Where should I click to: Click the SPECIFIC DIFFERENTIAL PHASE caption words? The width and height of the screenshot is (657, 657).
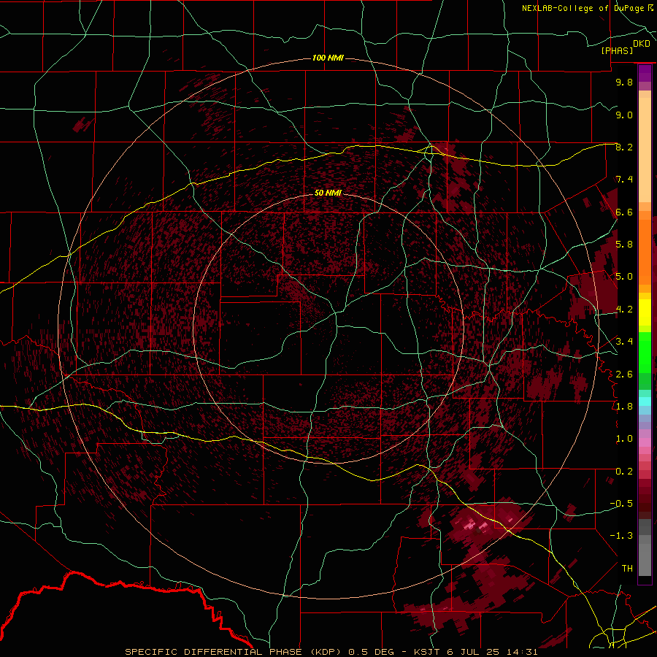[214, 652]
